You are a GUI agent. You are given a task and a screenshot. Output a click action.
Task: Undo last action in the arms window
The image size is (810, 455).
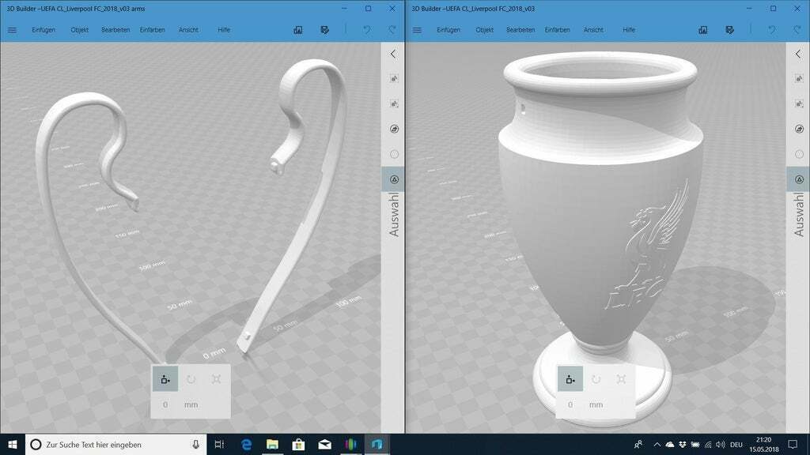pos(366,30)
